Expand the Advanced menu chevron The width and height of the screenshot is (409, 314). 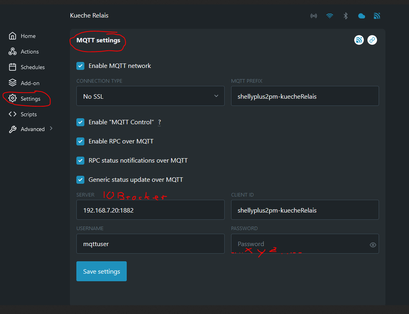[x=51, y=129]
